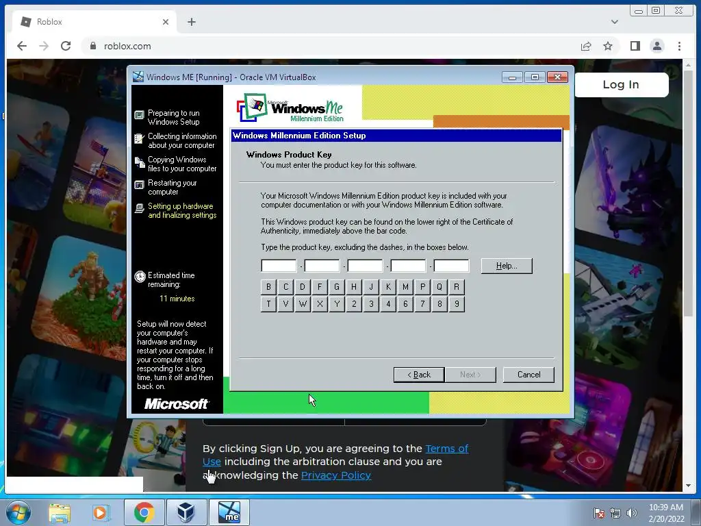Click the Y key button

click(x=337, y=304)
